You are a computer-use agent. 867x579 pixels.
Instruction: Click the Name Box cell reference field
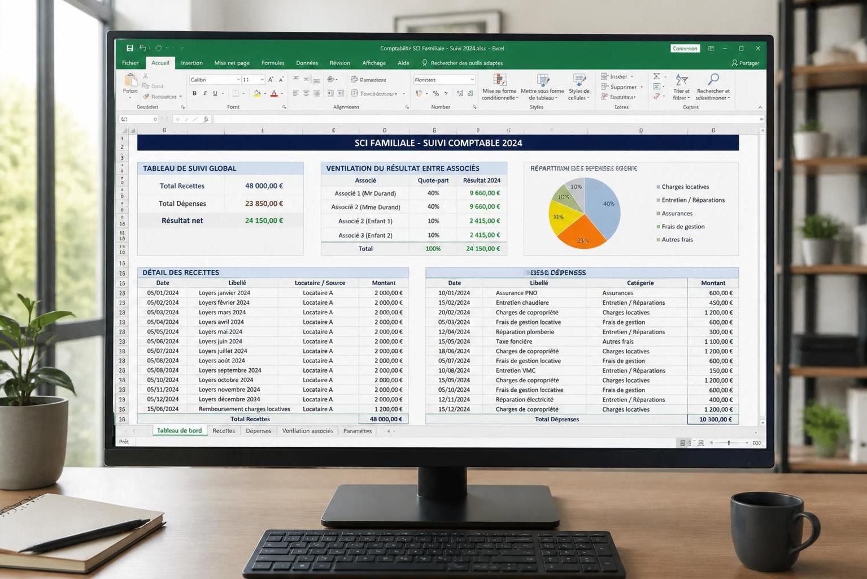pos(138,119)
